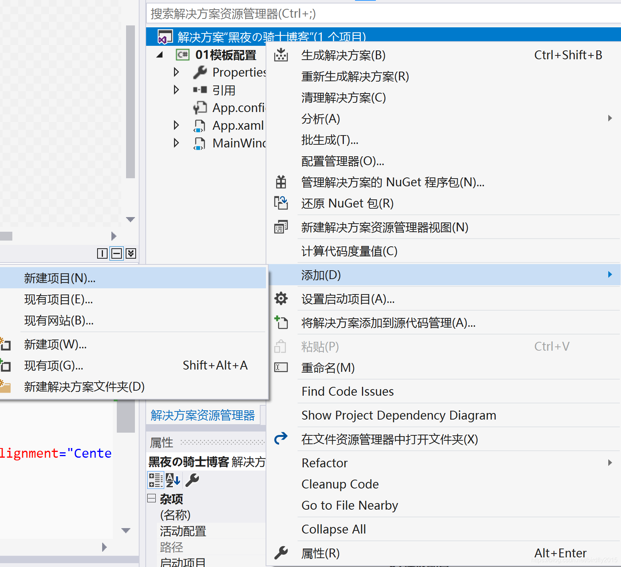Screen dimensions: 621x567
Task: Select Go to File Nearby entry
Action: pyautogui.click(x=443, y=505)
